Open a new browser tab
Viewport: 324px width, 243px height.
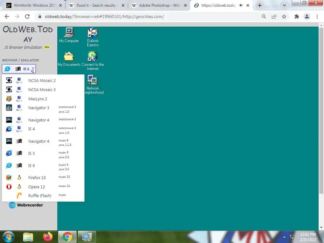click(x=260, y=6)
